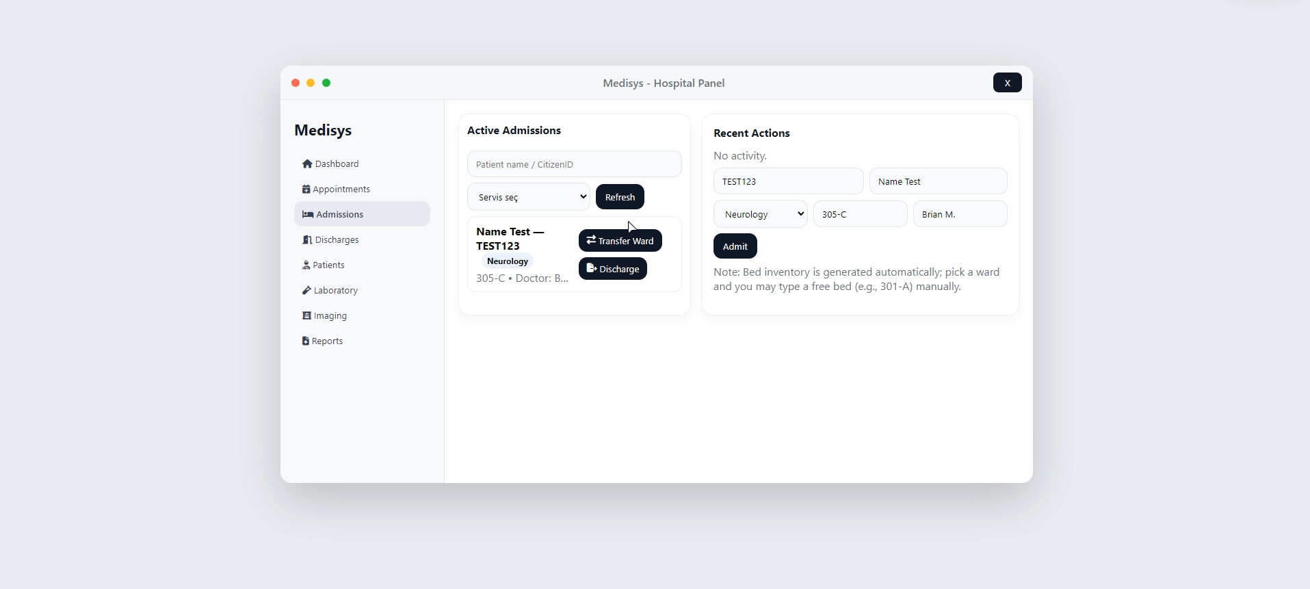
Task: Click the Medisys - Hospital Panel title
Action: [664, 83]
